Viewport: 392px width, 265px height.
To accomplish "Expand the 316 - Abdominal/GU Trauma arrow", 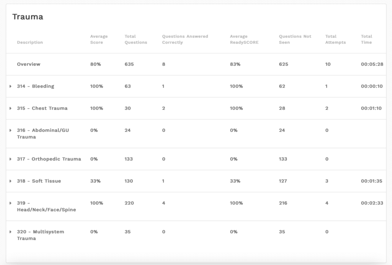I will point(11,130).
